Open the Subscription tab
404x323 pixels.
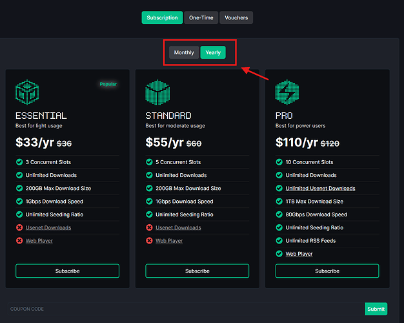tap(162, 17)
